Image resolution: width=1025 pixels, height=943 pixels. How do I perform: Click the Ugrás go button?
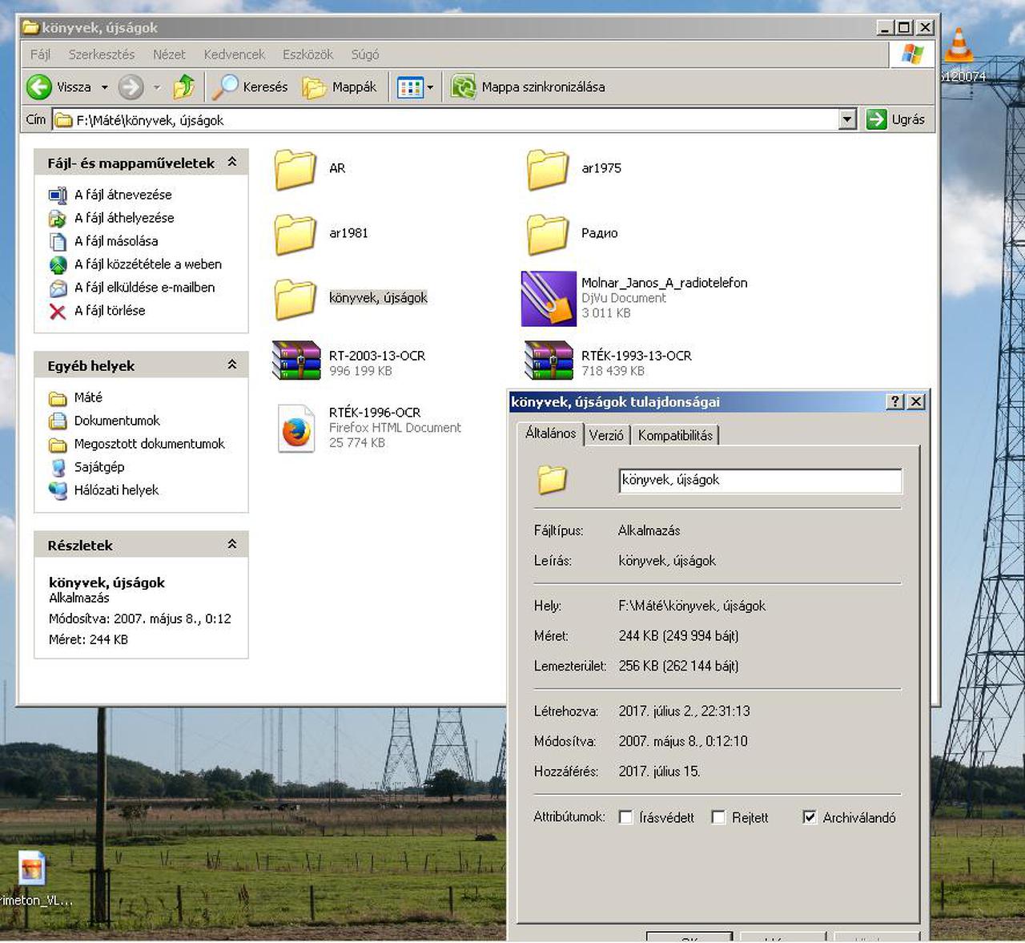point(897,119)
